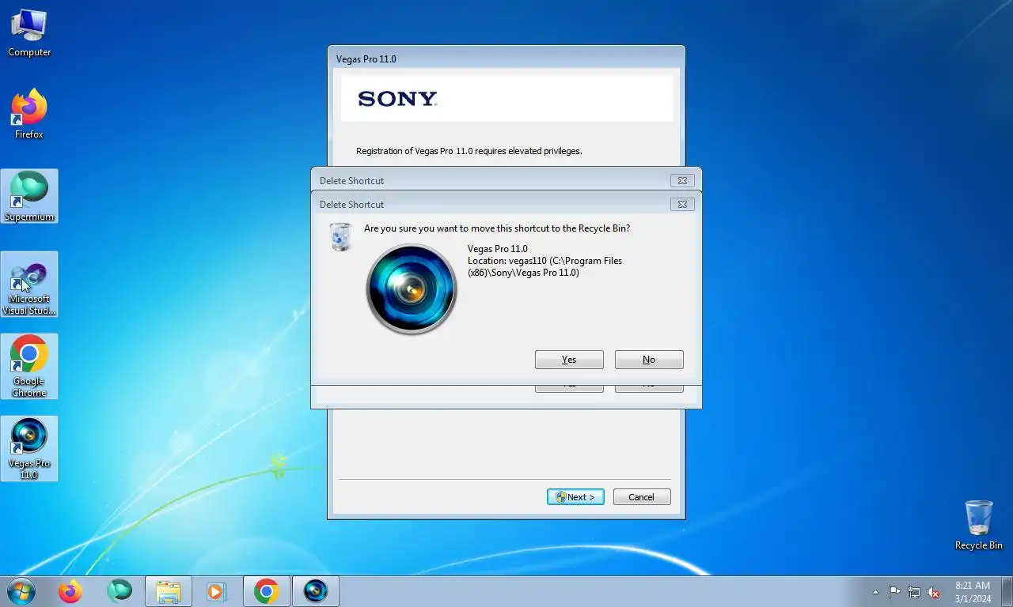This screenshot has width=1013, height=607.
Task: Open the Computer desktop icon
Action: (29, 33)
